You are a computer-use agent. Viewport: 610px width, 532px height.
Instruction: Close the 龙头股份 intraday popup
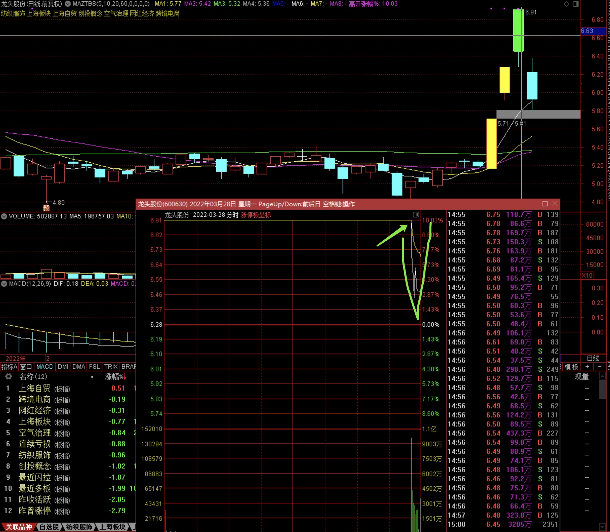point(555,204)
